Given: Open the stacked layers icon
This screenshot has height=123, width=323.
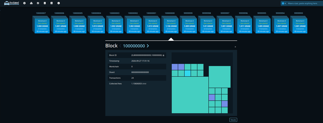Looking at the screenshot, I should [38, 3].
